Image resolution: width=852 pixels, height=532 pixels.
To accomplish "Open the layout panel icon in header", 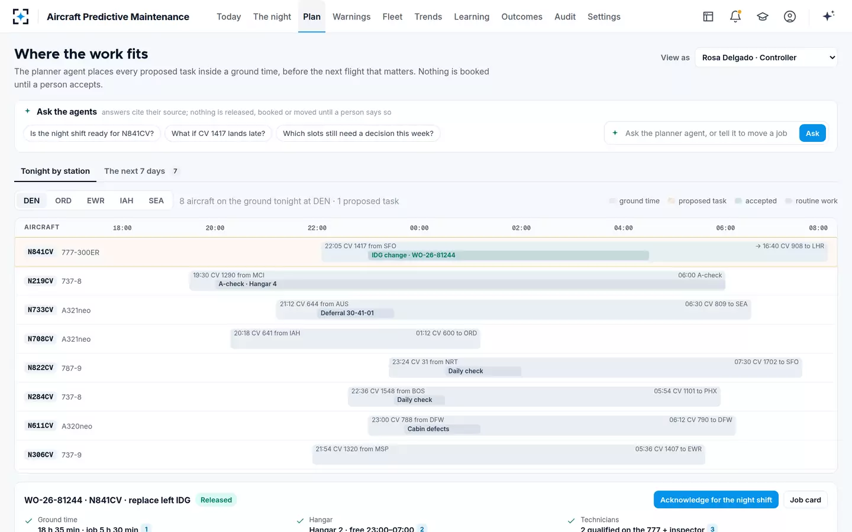I will (x=708, y=17).
